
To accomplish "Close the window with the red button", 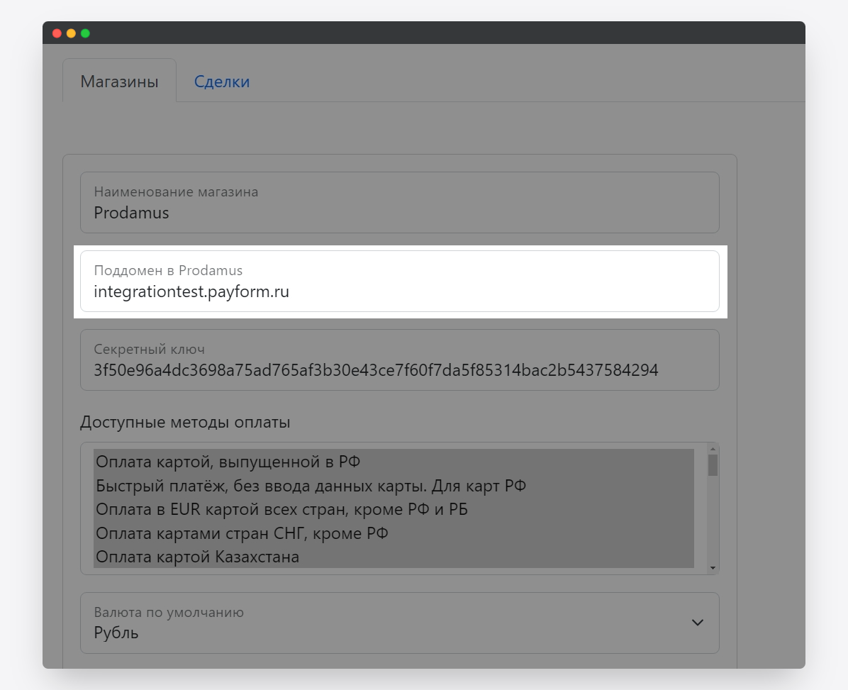I will [57, 33].
